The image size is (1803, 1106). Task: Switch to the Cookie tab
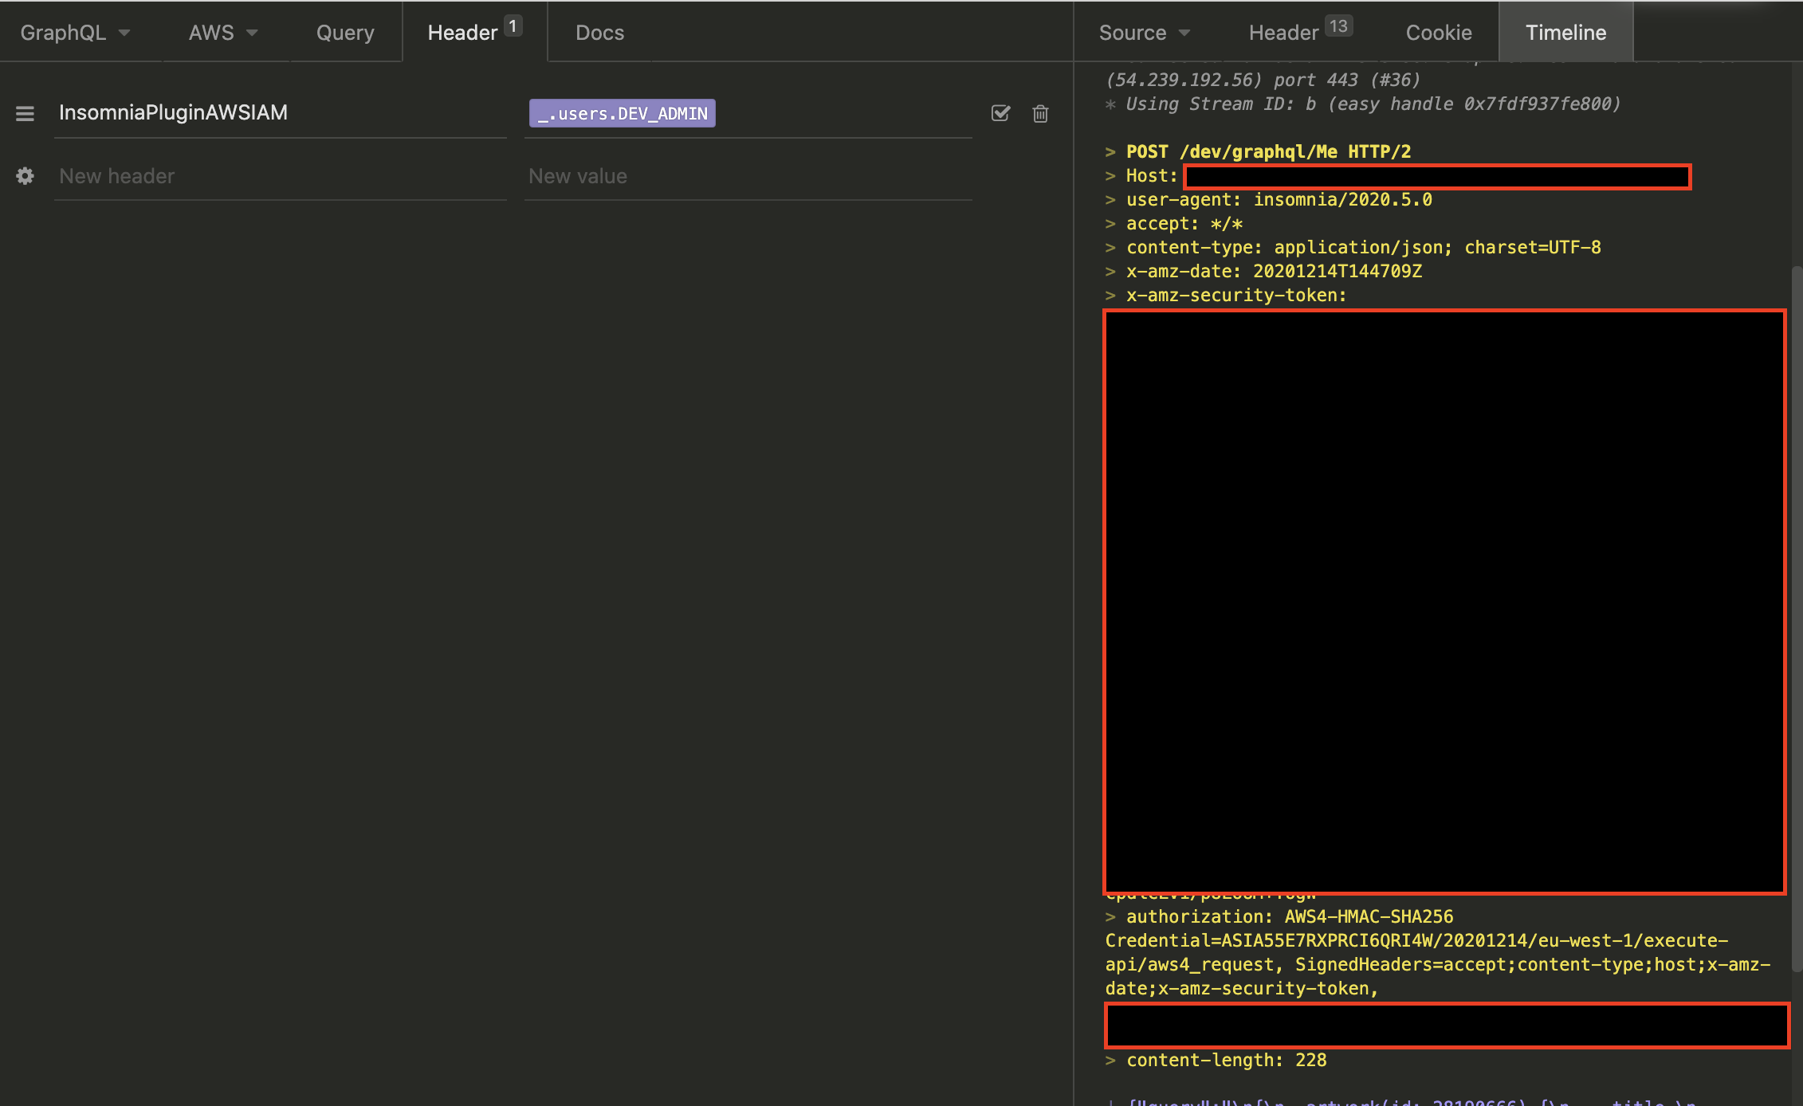click(1438, 33)
